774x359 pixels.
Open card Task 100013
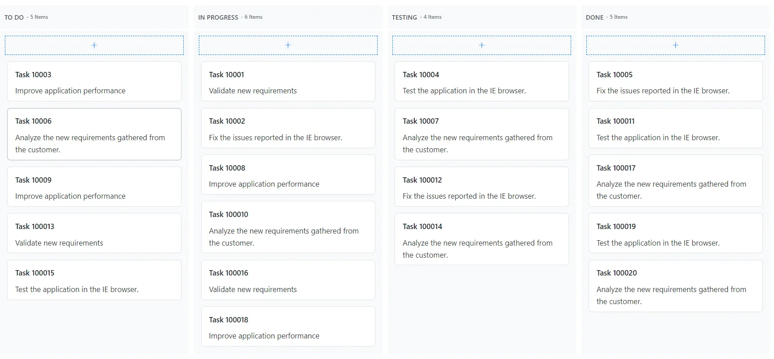[x=94, y=233]
